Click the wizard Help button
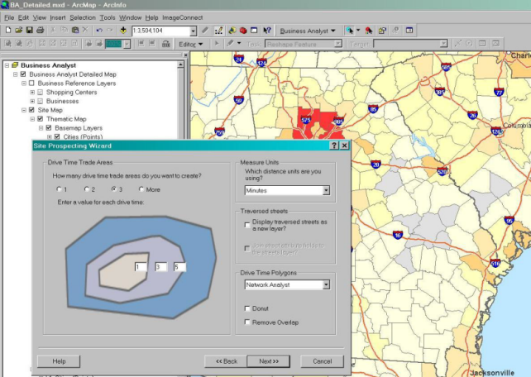The image size is (531, 377). click(x=59, y=361)
